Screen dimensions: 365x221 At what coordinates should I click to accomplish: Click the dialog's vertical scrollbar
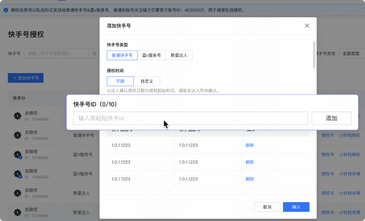[x=314, y=55]
